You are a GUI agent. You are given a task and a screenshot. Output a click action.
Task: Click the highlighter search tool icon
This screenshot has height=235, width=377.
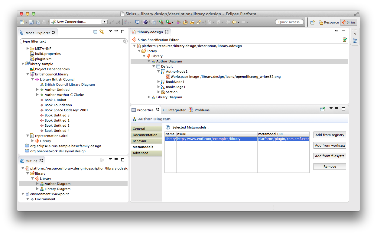click(x=199, y=22)
